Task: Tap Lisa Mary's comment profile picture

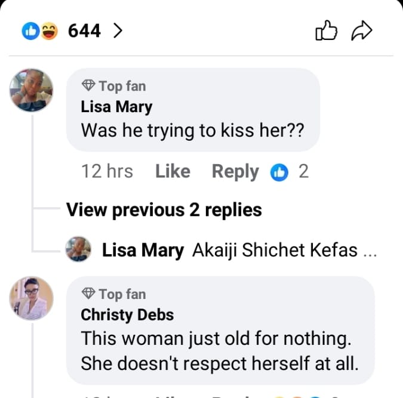Action: (32, 91)
